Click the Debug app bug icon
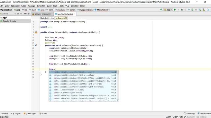This screenshot has width=211, height=118. [182, 10]
